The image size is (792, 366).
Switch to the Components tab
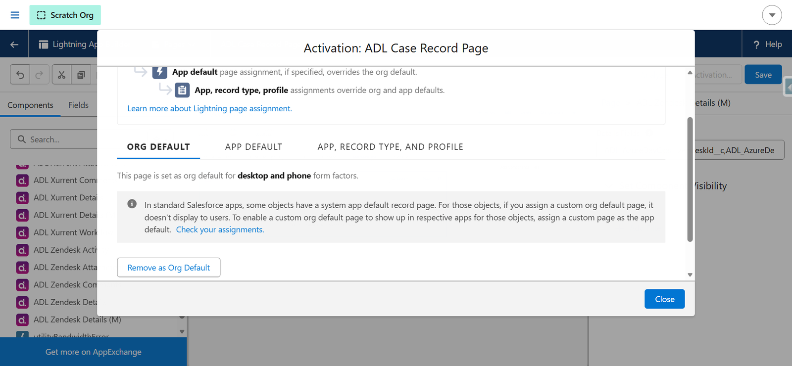pos(30,105)
